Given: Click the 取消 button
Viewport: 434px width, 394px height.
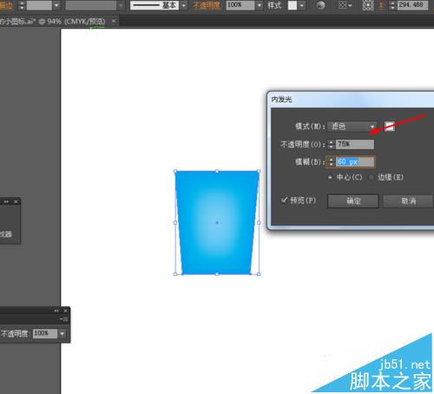Looking at the screenshot, I should pyautogui.click(x=408, y=201).
